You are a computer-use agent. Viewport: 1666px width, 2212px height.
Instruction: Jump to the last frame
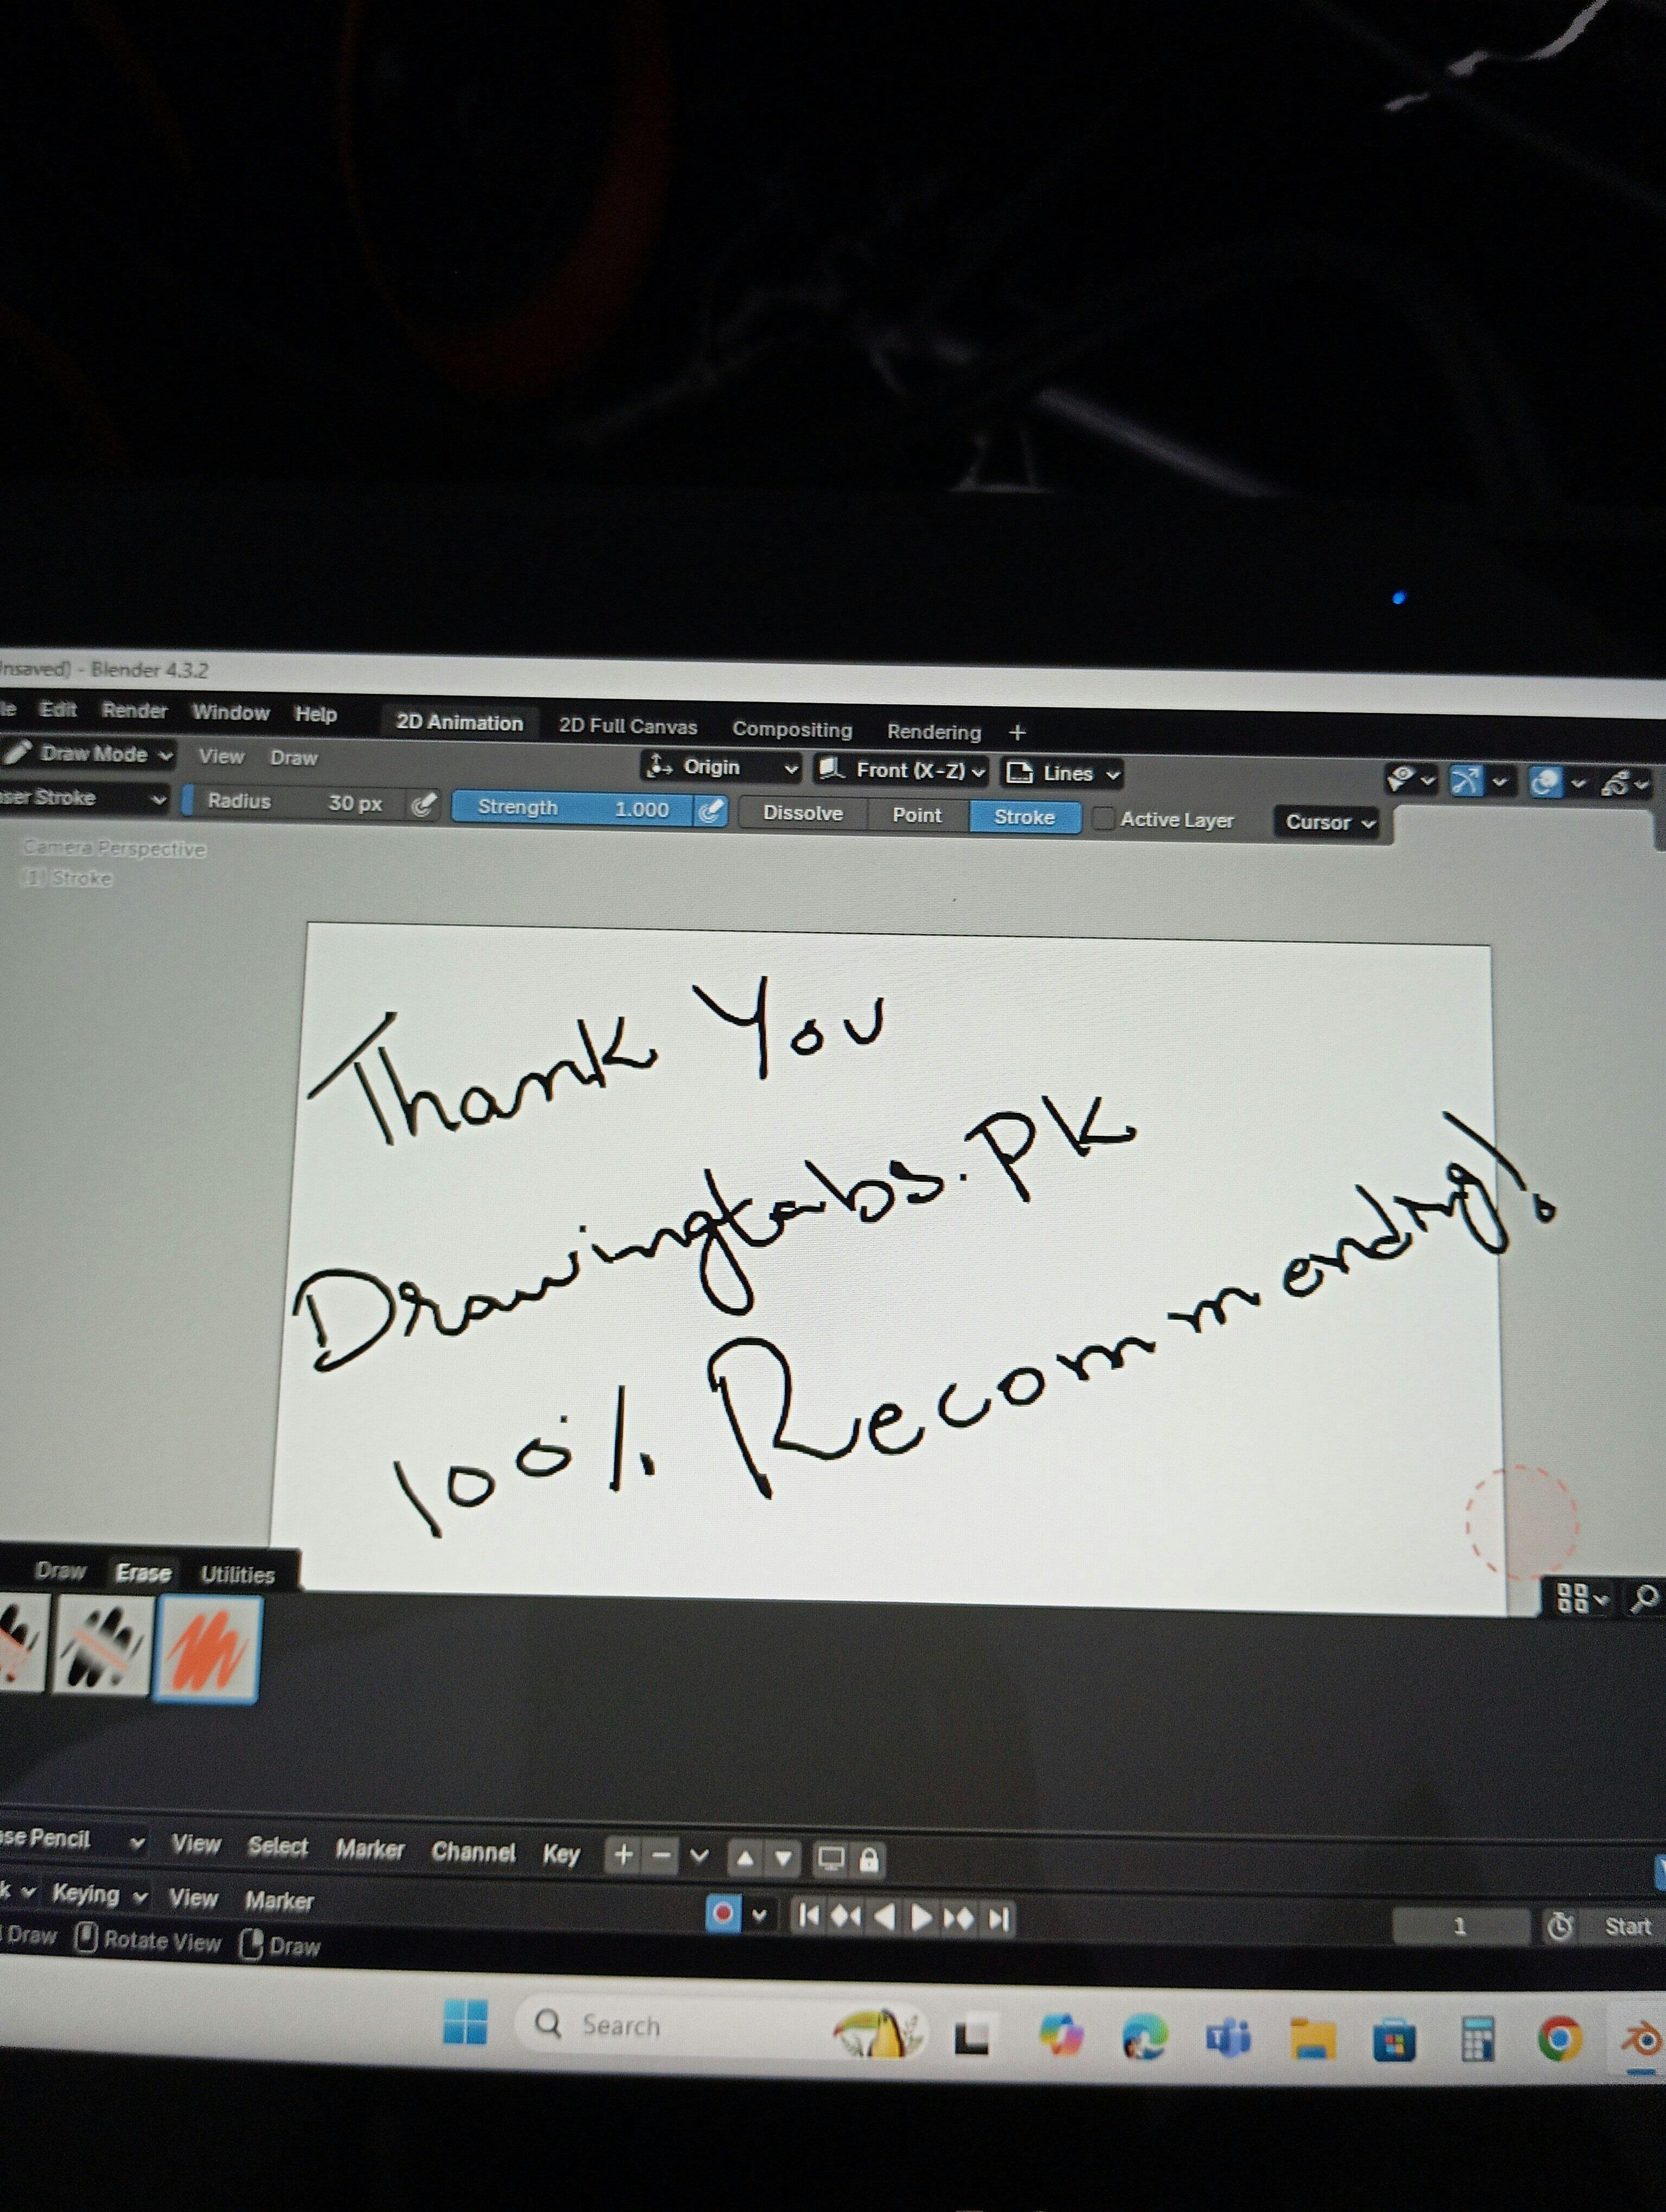(x=998, y=1919)
